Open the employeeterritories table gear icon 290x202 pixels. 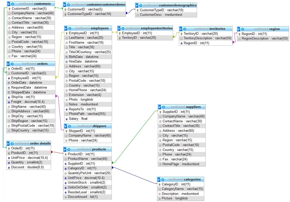tap(123, 28)
